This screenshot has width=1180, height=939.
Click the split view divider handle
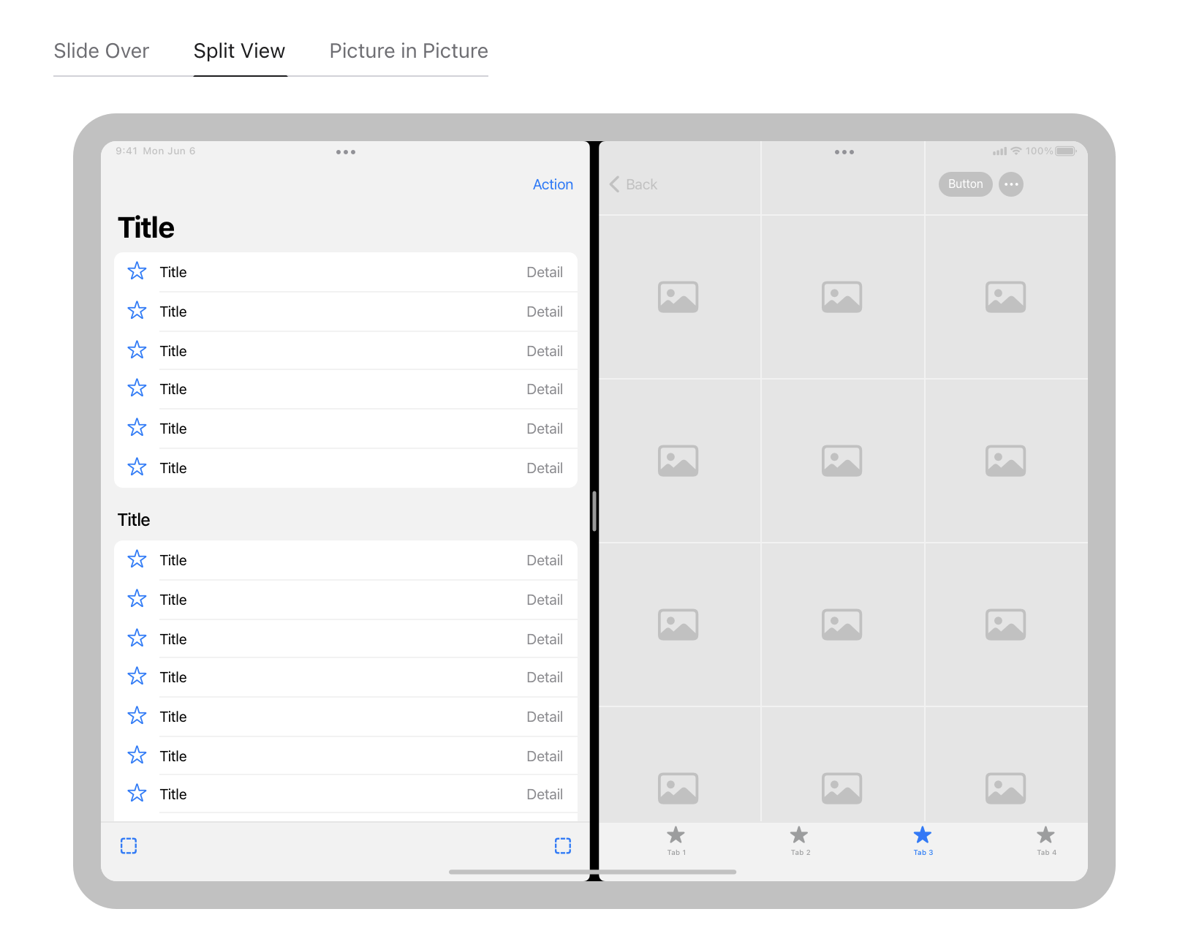coord(594,510)
